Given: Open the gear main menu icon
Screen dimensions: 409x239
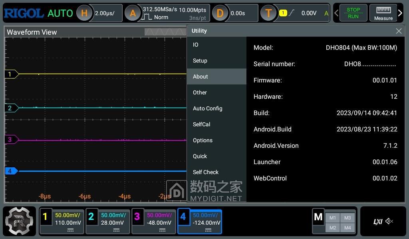Looking at the screenshot, I should (x=19, y=221).
